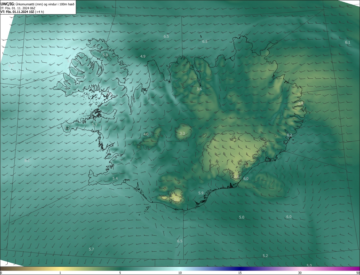This screenshot has height=275, width=360.
Task: Click the 5.4 value label on the map
Action: pos(115,178)
